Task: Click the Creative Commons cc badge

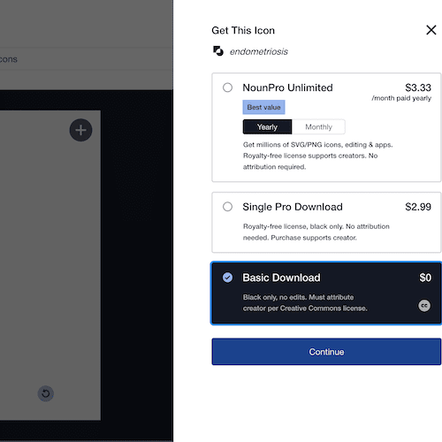Action: click(424, 306)
